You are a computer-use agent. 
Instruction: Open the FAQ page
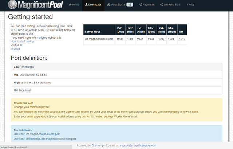(x=190, y=5)
